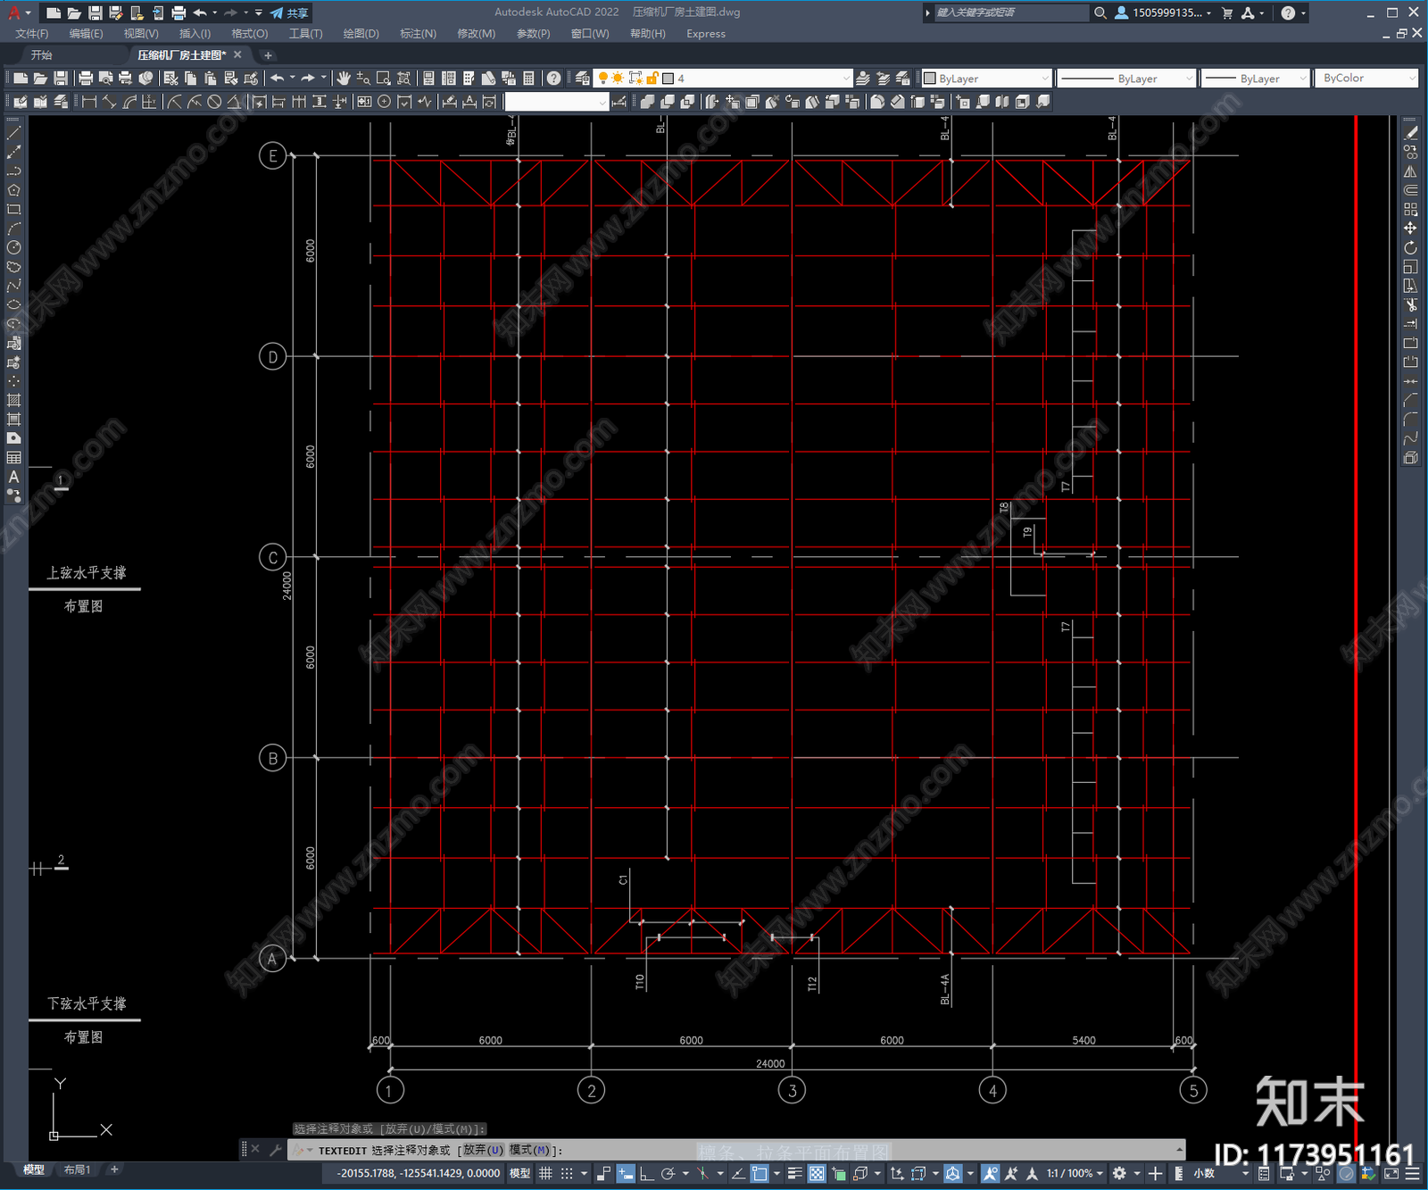Click the Undo arrow in standard toolbar
Viewport: 1428px width, 1190px height.
[x=278, y=79]
